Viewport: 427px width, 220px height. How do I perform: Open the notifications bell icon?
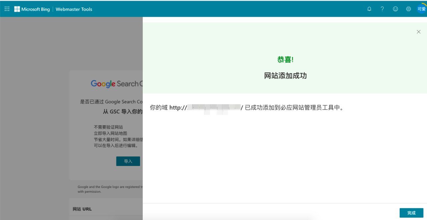(369, 9)
